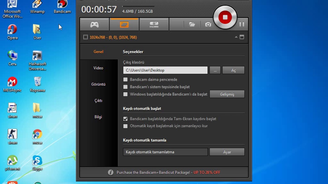This screenshot has height=184, width=328.
Task: Collapse panel using small up arrow
Action: click(x=236, y=37)
